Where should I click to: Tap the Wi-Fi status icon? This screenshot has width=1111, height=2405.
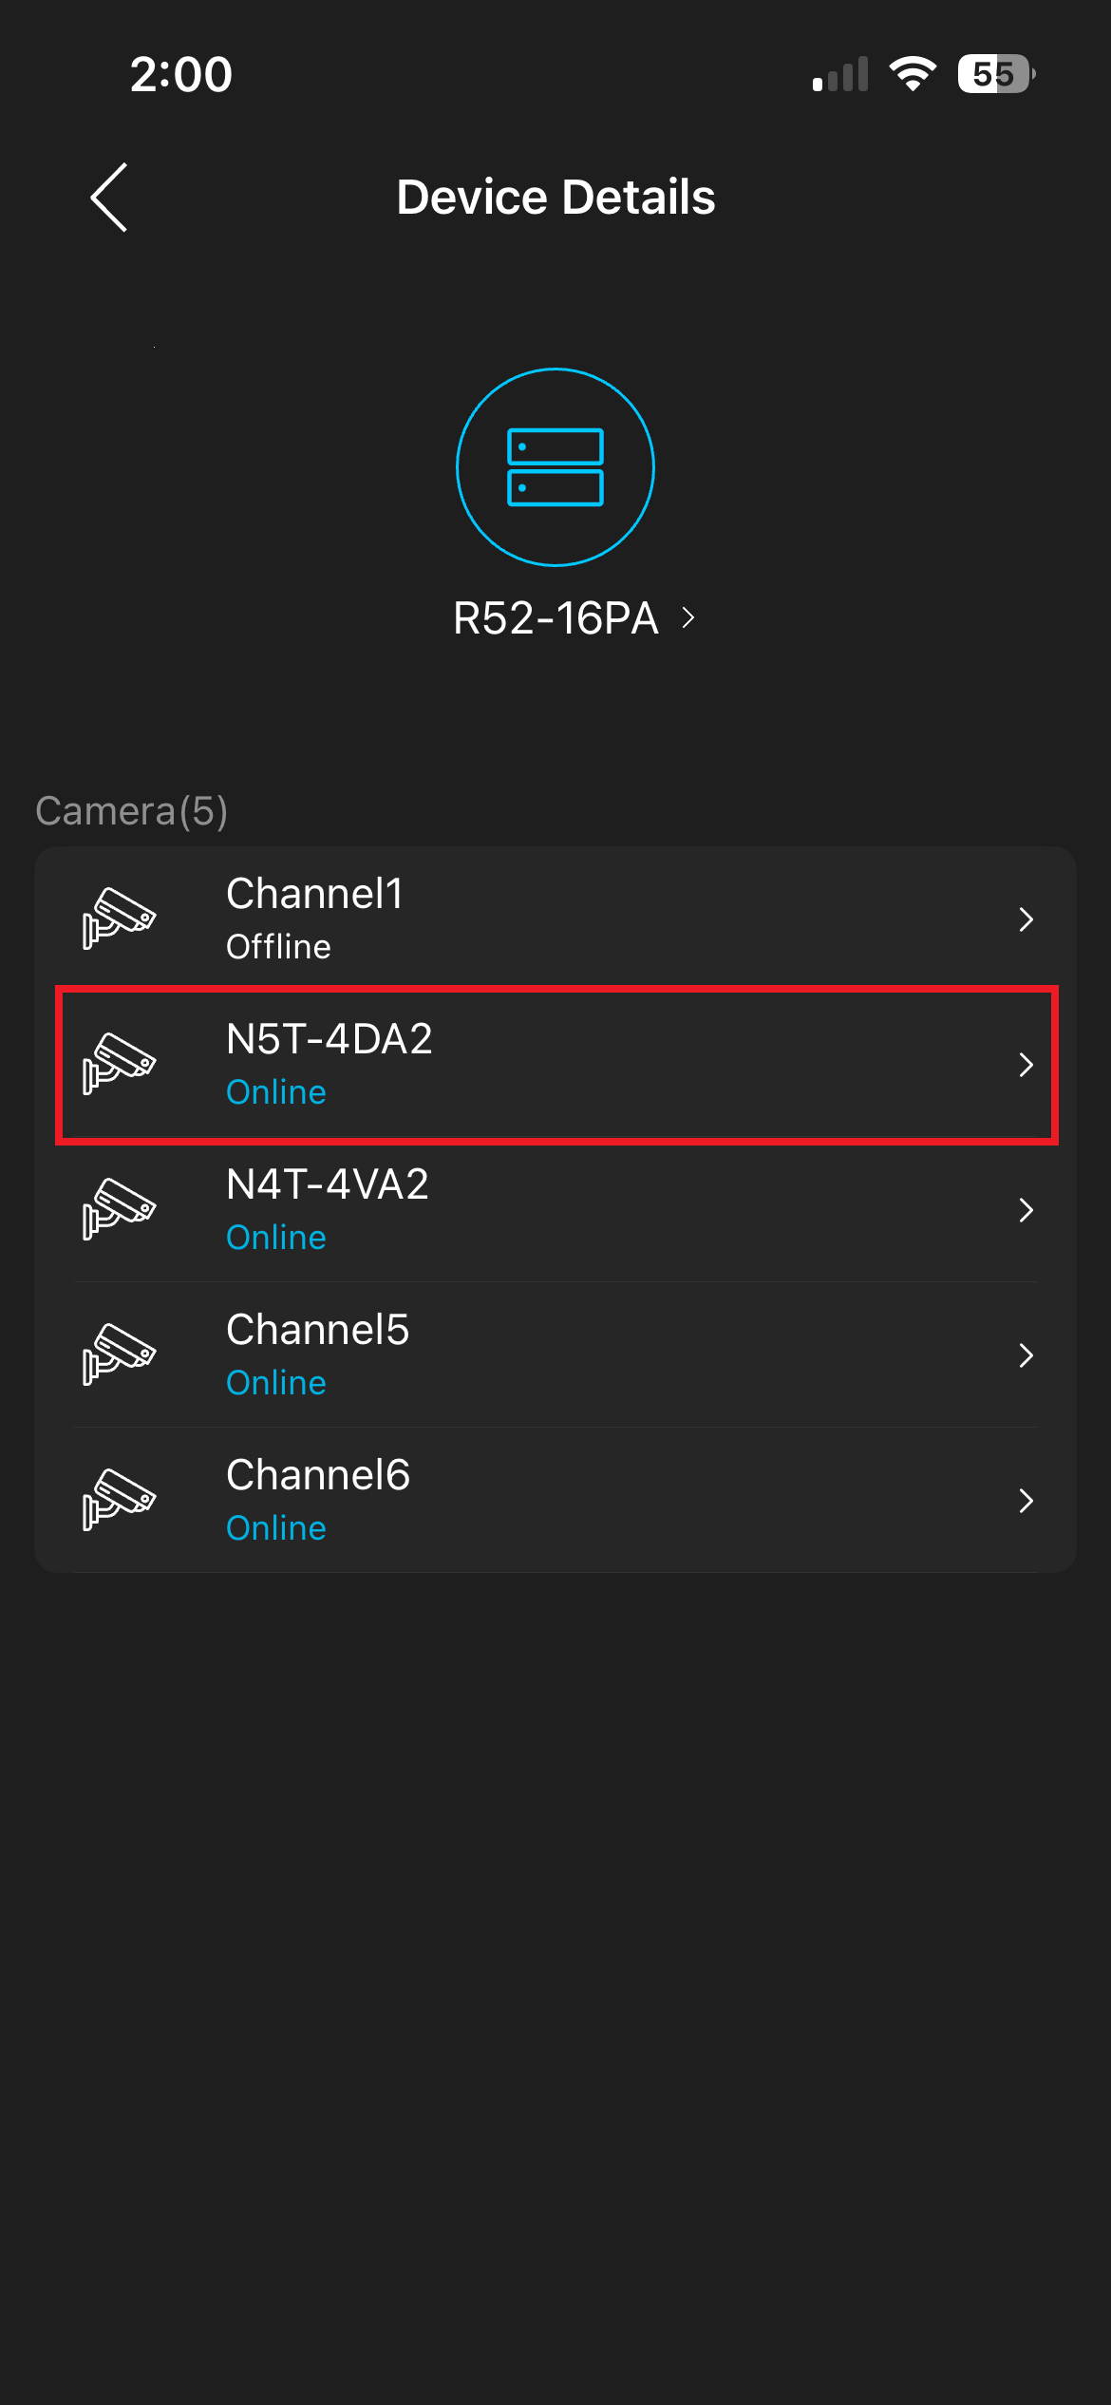pyautogui.click(x=913, y=74)
